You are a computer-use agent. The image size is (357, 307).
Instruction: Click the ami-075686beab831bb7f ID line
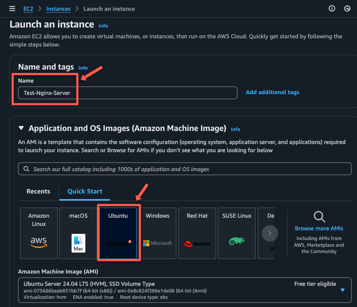(115, 291)
